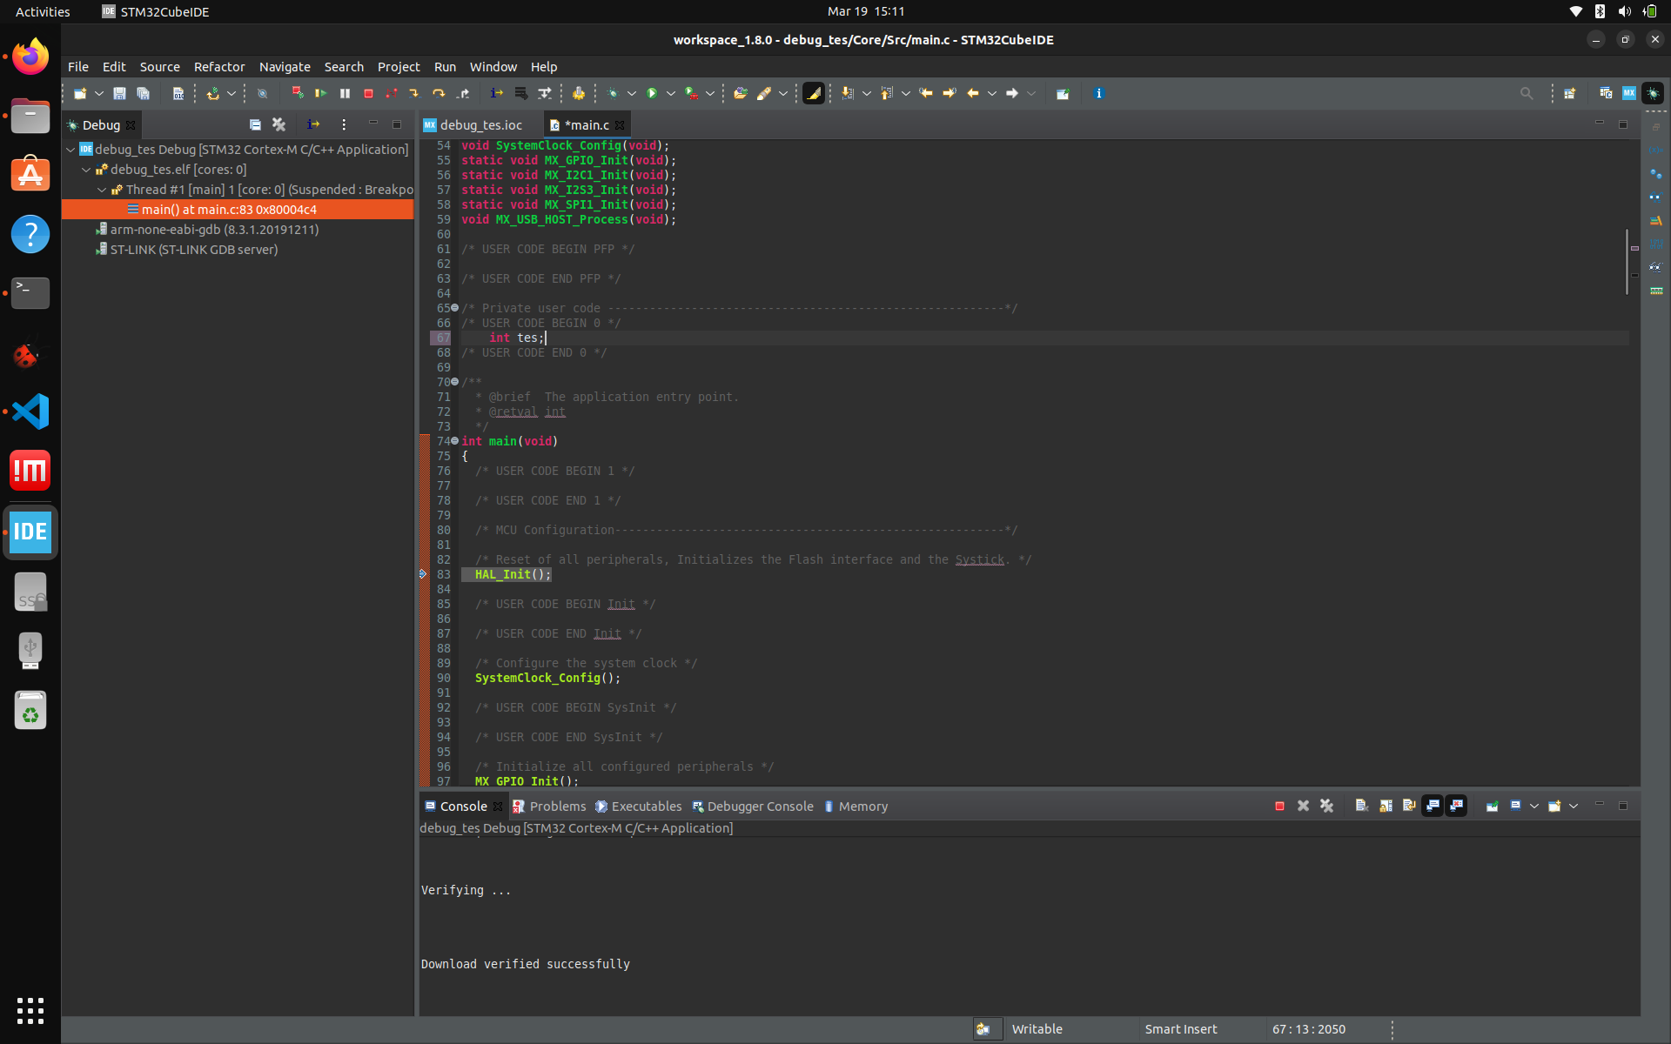The height and width of the screenshot is (1044, 1671).
Task: Open Firefox from the Ubuntu dock
Action: (x=30, y=57)
